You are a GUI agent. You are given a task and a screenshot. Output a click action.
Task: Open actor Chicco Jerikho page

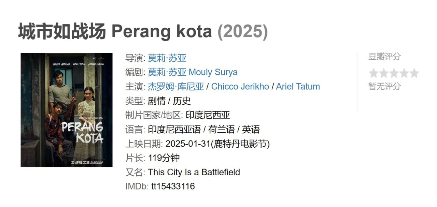(x=240, y=87)
